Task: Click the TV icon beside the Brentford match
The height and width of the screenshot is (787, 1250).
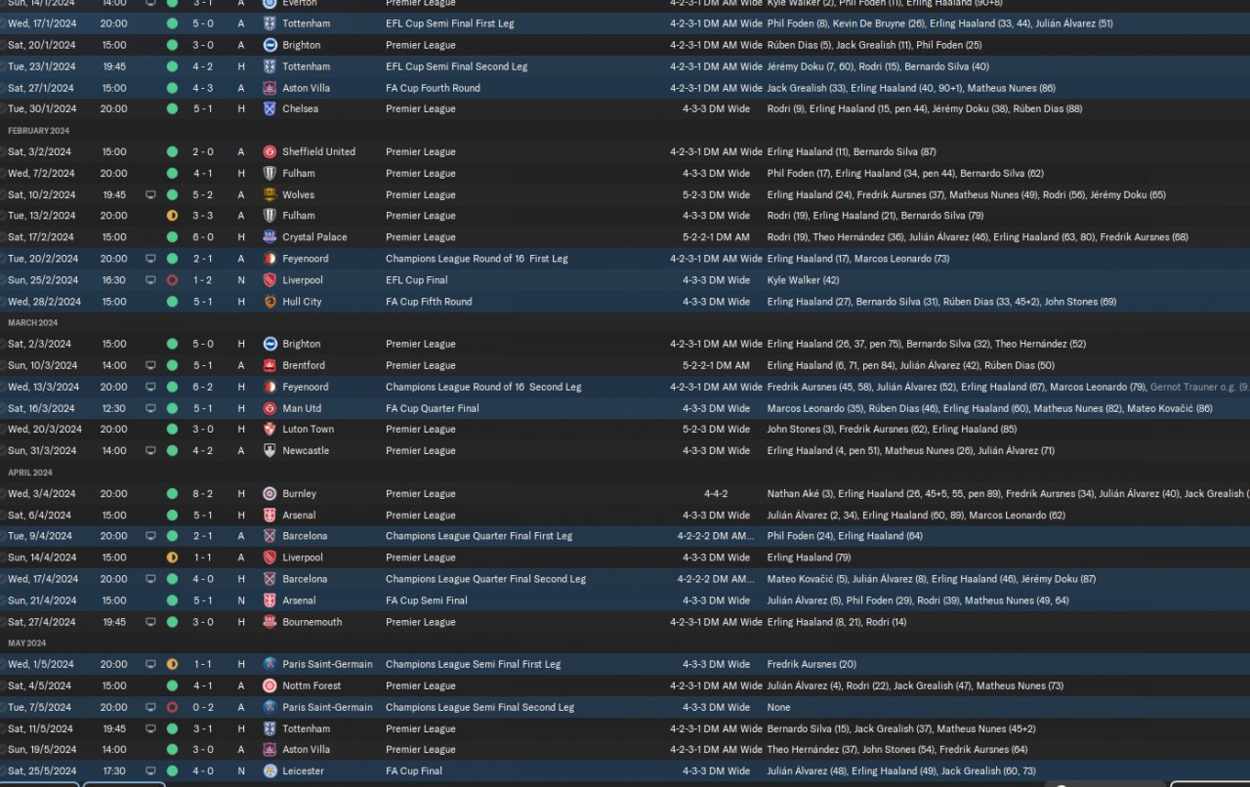Action: [x=150, y=365]
